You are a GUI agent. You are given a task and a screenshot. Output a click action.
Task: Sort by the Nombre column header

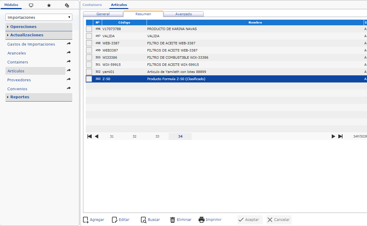255,22
